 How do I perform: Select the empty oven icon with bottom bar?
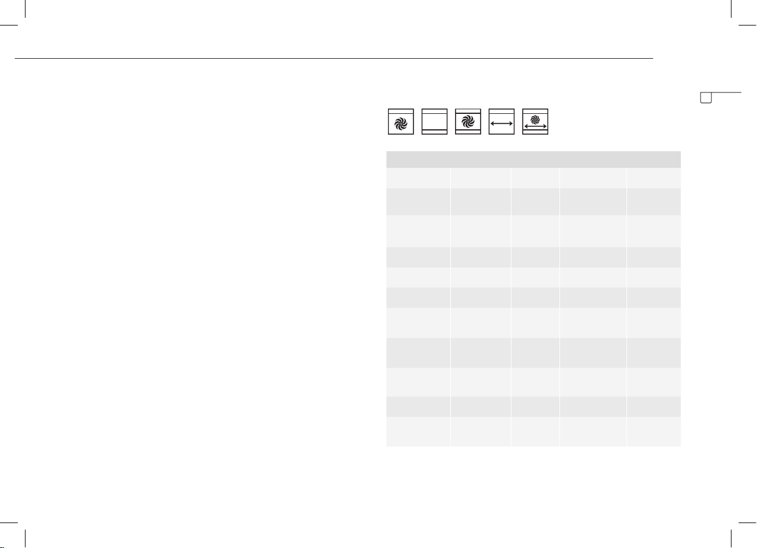click(434, 122)
